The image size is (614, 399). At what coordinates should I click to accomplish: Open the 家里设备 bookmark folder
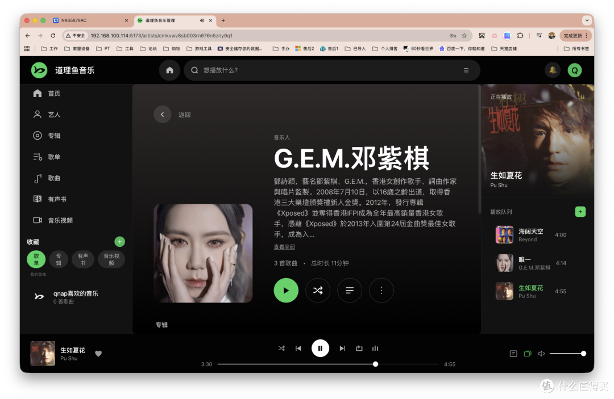(x=77, y=49)
